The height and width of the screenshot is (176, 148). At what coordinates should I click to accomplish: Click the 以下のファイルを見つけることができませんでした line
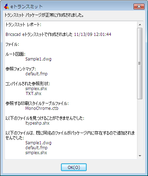click(x=45, y=118)
